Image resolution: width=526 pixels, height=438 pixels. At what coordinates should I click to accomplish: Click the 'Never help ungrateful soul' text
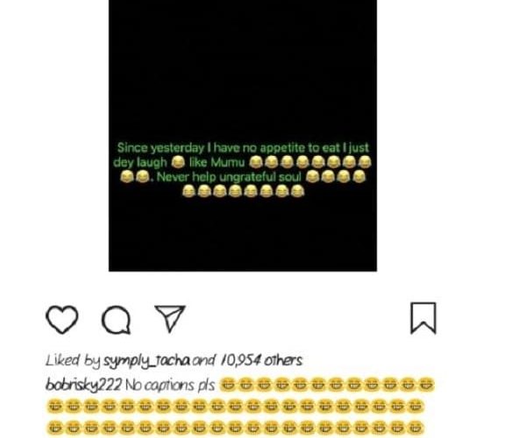pyautogui.click(x=229, y=177)
